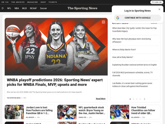165x124 pixels.
Task: Click the WNBA article summary text
Action: tap(44, 92)
